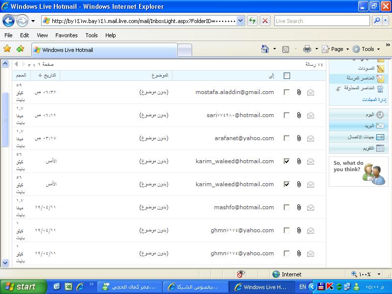Image resolution: width=392 pixels, height=294 pixels.
Task: Check the box for arafanet@yahoo.com
Action: 287,138
